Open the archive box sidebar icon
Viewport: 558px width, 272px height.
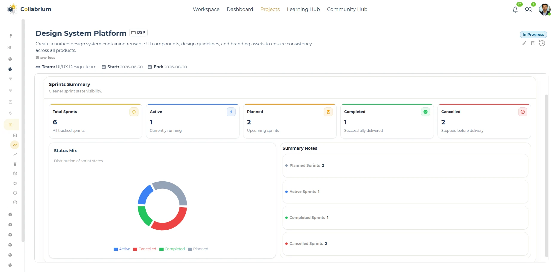[10, 79]
